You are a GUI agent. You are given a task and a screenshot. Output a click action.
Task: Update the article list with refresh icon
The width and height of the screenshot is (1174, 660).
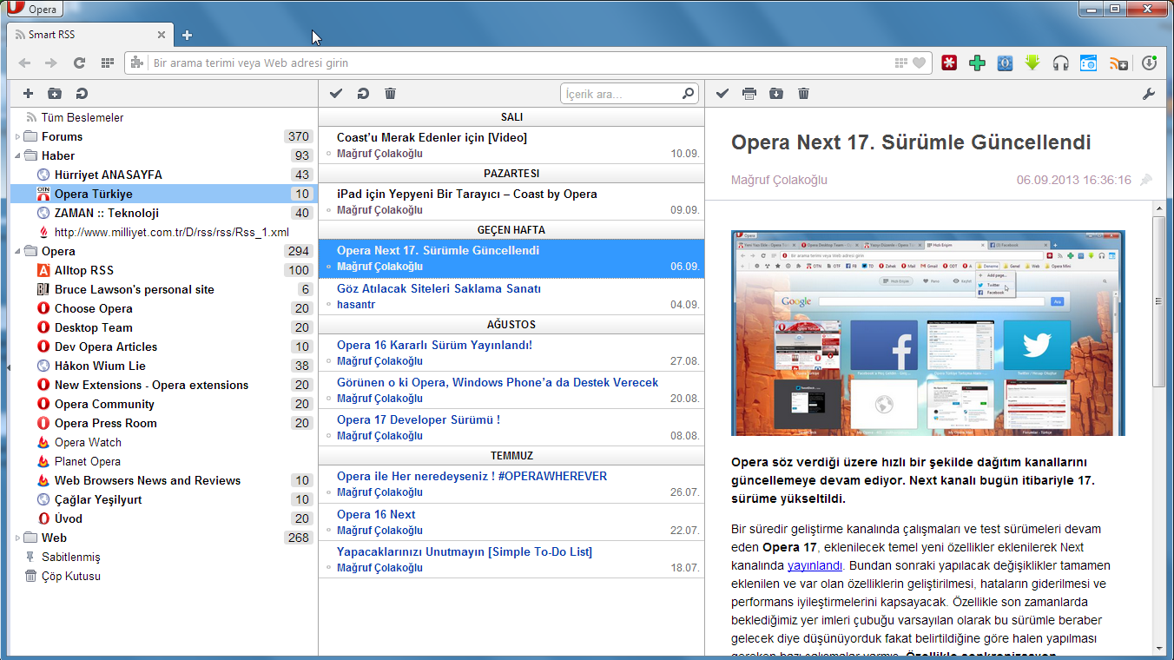click(x=364, y=94)
